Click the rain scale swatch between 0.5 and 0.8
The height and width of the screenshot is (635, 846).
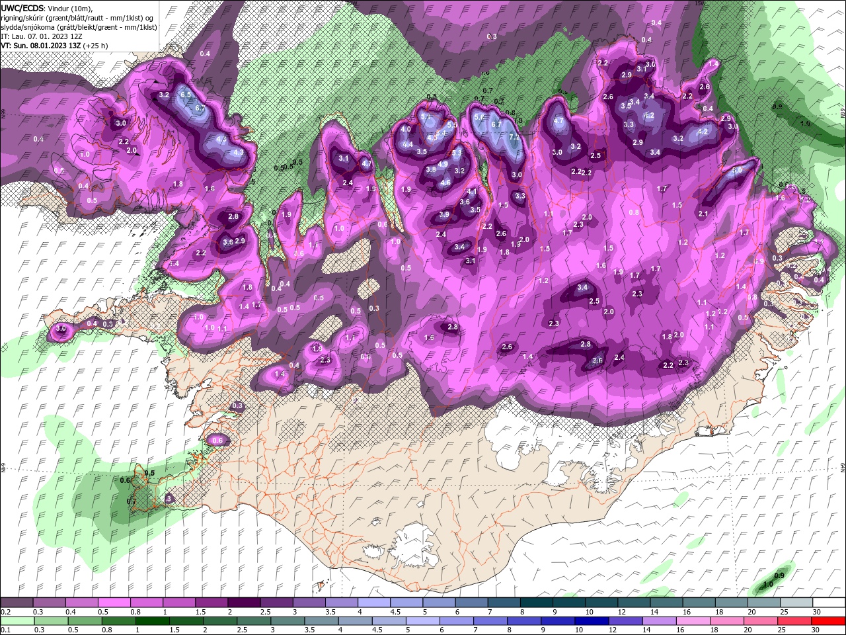[85, 621]
